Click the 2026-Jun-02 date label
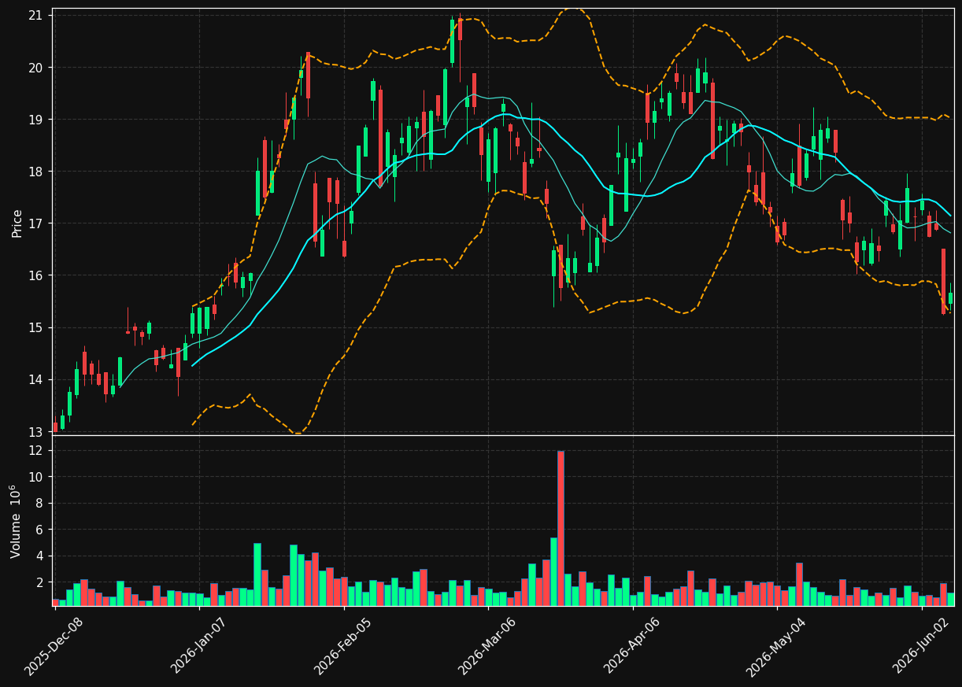The width and height of the screenshot is (962, 687). coord(920,647)
